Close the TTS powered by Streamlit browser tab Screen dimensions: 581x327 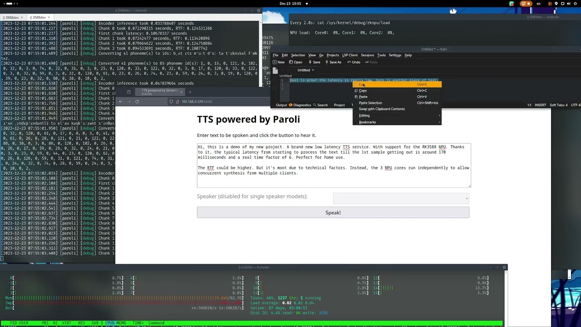click(181, 92)
